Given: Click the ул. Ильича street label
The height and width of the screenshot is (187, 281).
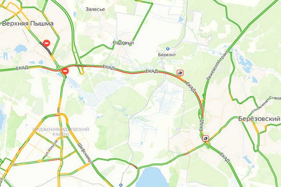Looking at the screenshot, I should point(51,148).
